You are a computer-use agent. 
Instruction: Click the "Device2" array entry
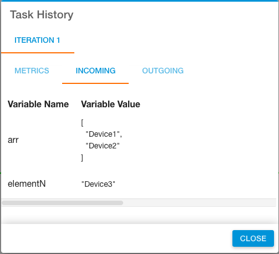(103, 146)
